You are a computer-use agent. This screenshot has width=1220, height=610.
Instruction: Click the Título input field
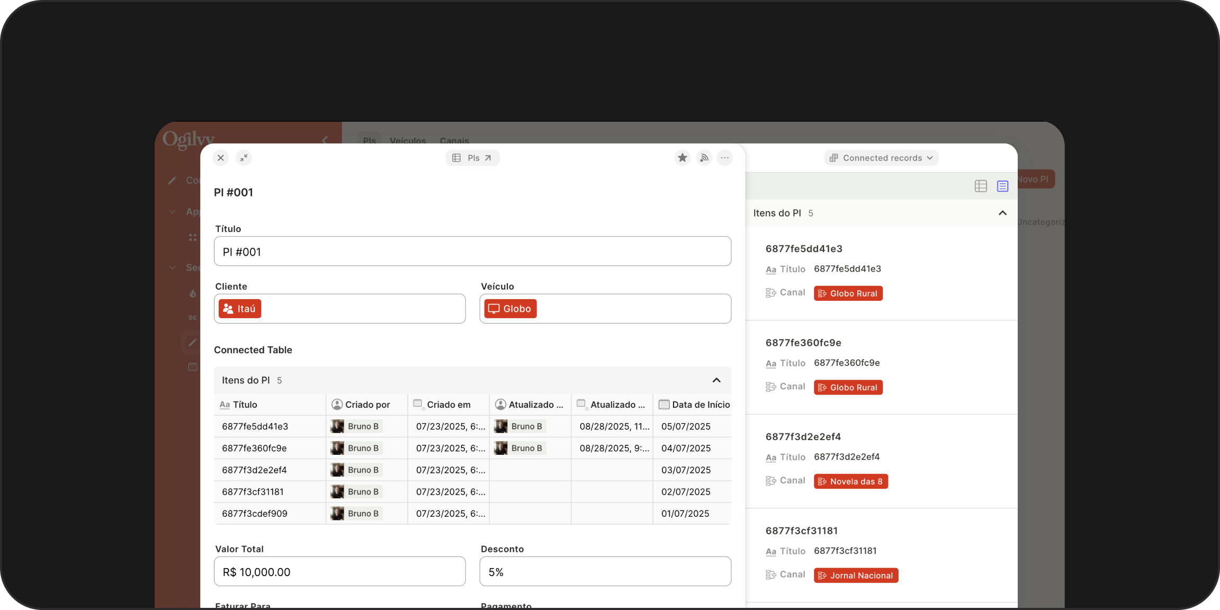pos(472,252)
